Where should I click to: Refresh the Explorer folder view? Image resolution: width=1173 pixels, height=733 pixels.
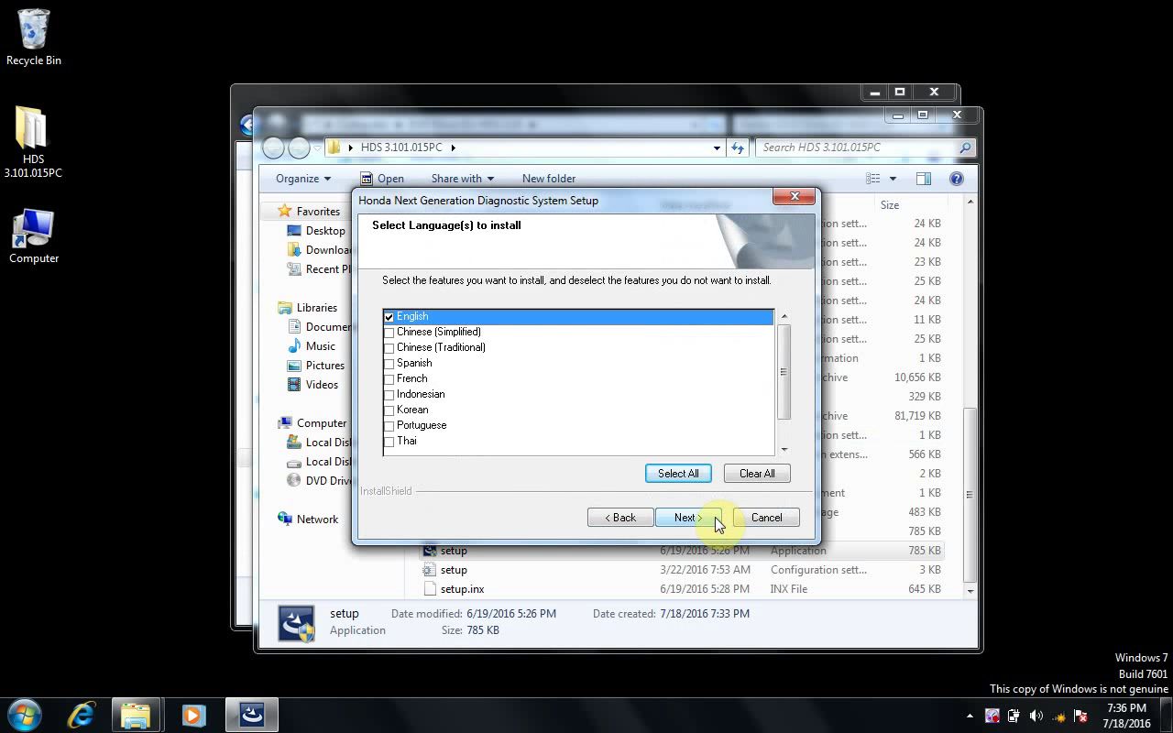coord(738,148)
